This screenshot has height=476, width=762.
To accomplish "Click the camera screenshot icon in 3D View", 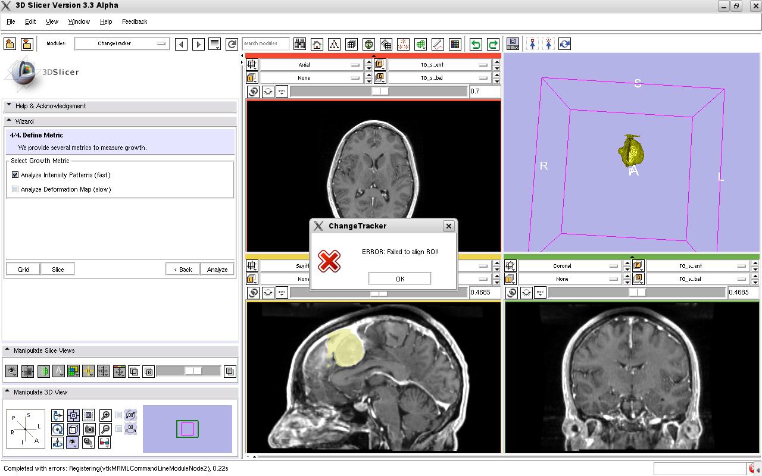I will (x=89, y=429).
